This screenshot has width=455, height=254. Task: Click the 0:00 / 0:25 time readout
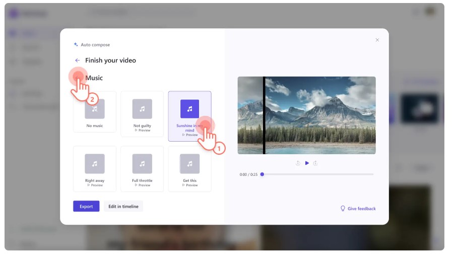coord(248,174)
